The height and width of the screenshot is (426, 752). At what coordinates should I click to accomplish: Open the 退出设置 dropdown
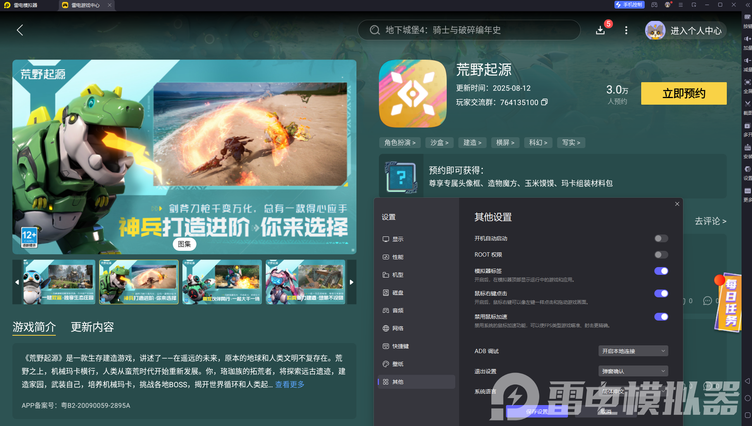pyautogui.click(x=633, y=371)
